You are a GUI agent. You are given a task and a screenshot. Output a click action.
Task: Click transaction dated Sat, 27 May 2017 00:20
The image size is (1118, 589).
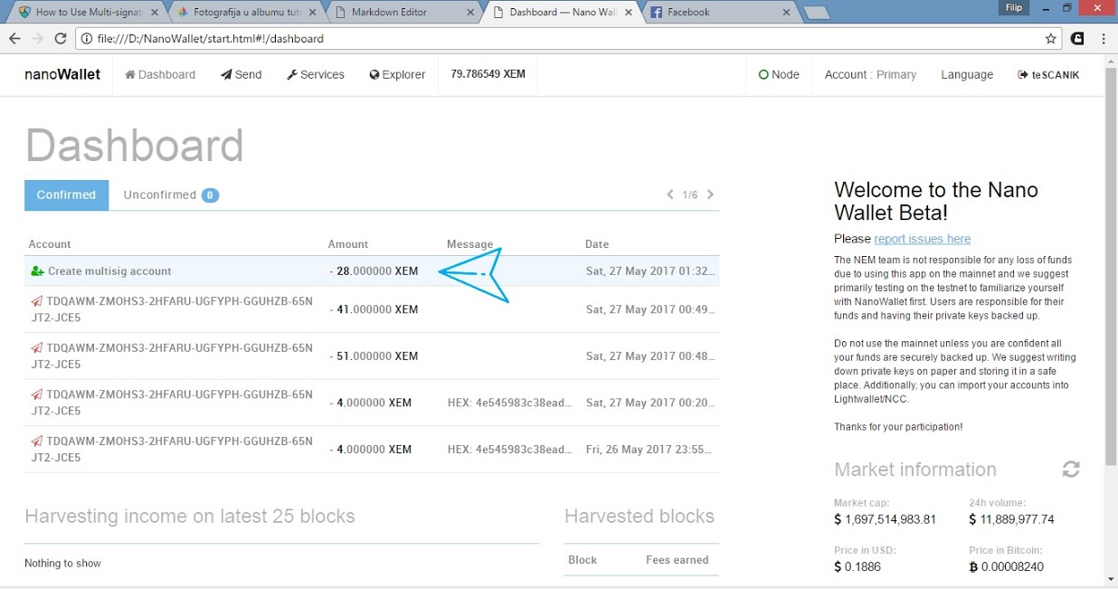tap(372, 403)
